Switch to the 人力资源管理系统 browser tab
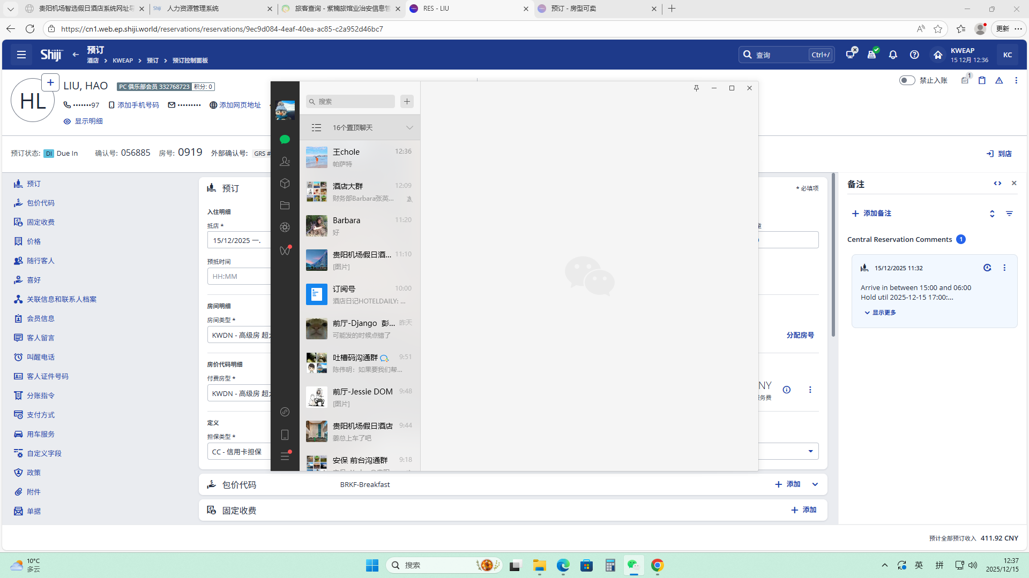This screenshot has height=578, width=1029. [x=193, y=9]
